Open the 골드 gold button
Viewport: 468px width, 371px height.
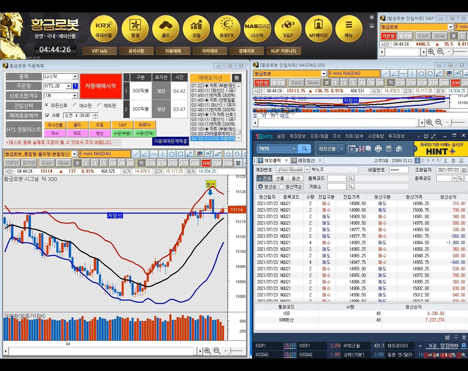pyautogui.click(x=166, y=29)
